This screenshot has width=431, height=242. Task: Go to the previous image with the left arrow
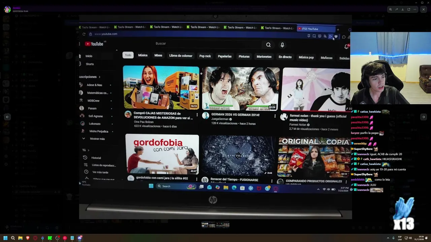pos(7,117)
